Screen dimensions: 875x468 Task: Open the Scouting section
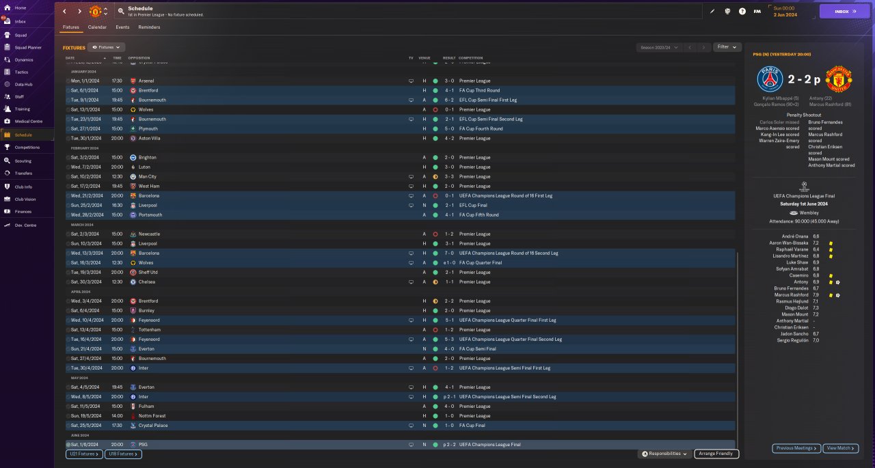[23, 161]
